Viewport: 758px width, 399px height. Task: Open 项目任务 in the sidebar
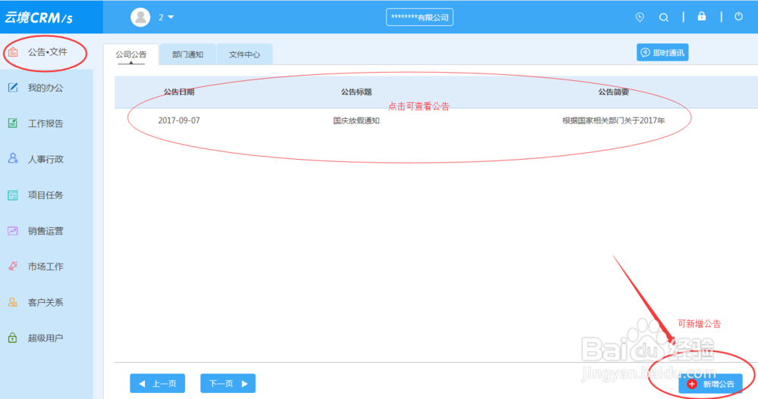click(46, 195)
